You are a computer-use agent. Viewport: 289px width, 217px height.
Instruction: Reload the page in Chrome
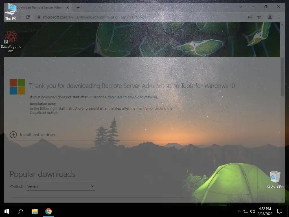pos(28,17)
